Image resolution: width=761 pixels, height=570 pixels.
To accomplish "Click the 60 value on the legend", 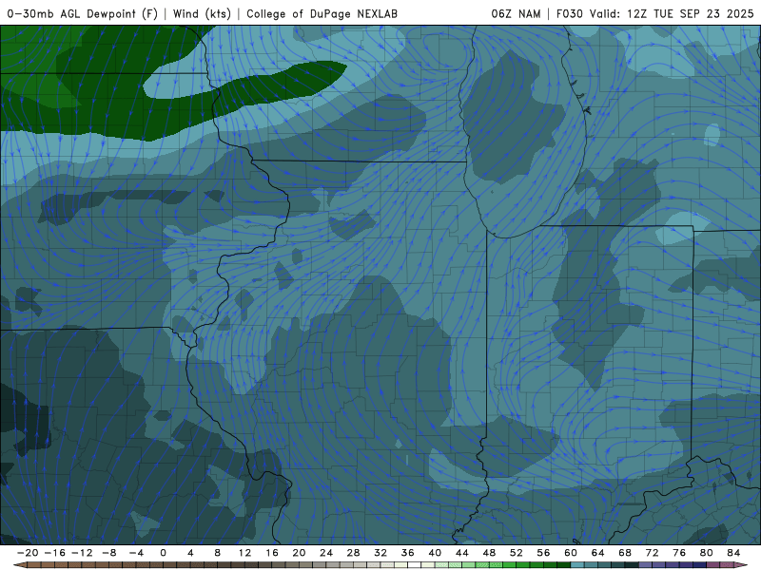I will pyautogui.click(x=571, y=553).
